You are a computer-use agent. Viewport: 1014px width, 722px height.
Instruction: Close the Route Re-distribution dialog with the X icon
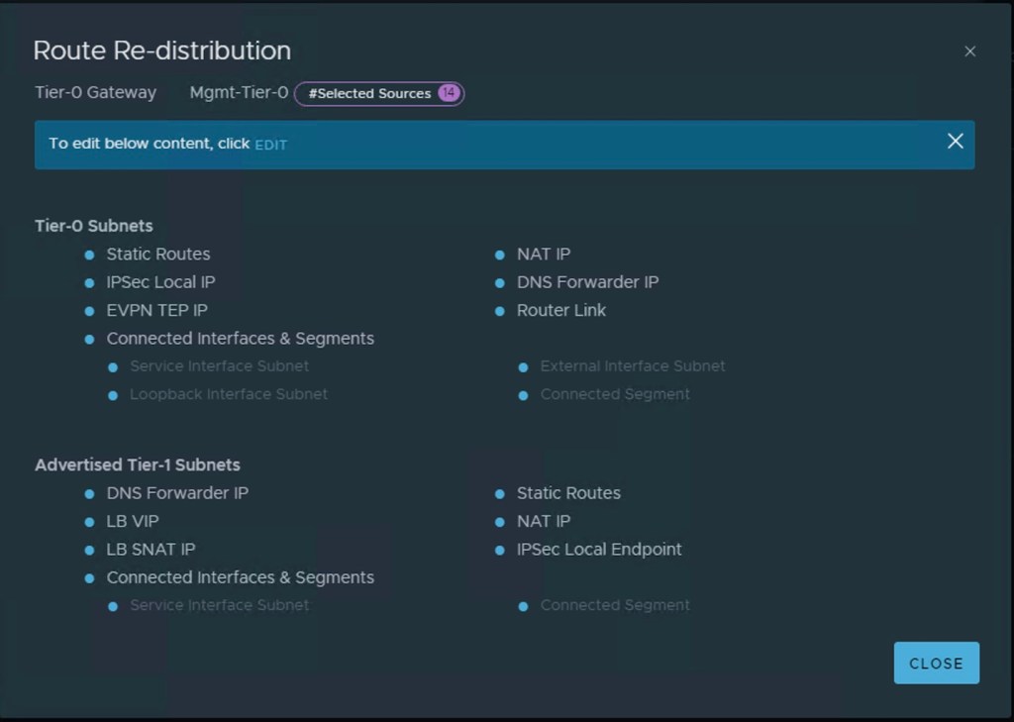pos(969,52)
